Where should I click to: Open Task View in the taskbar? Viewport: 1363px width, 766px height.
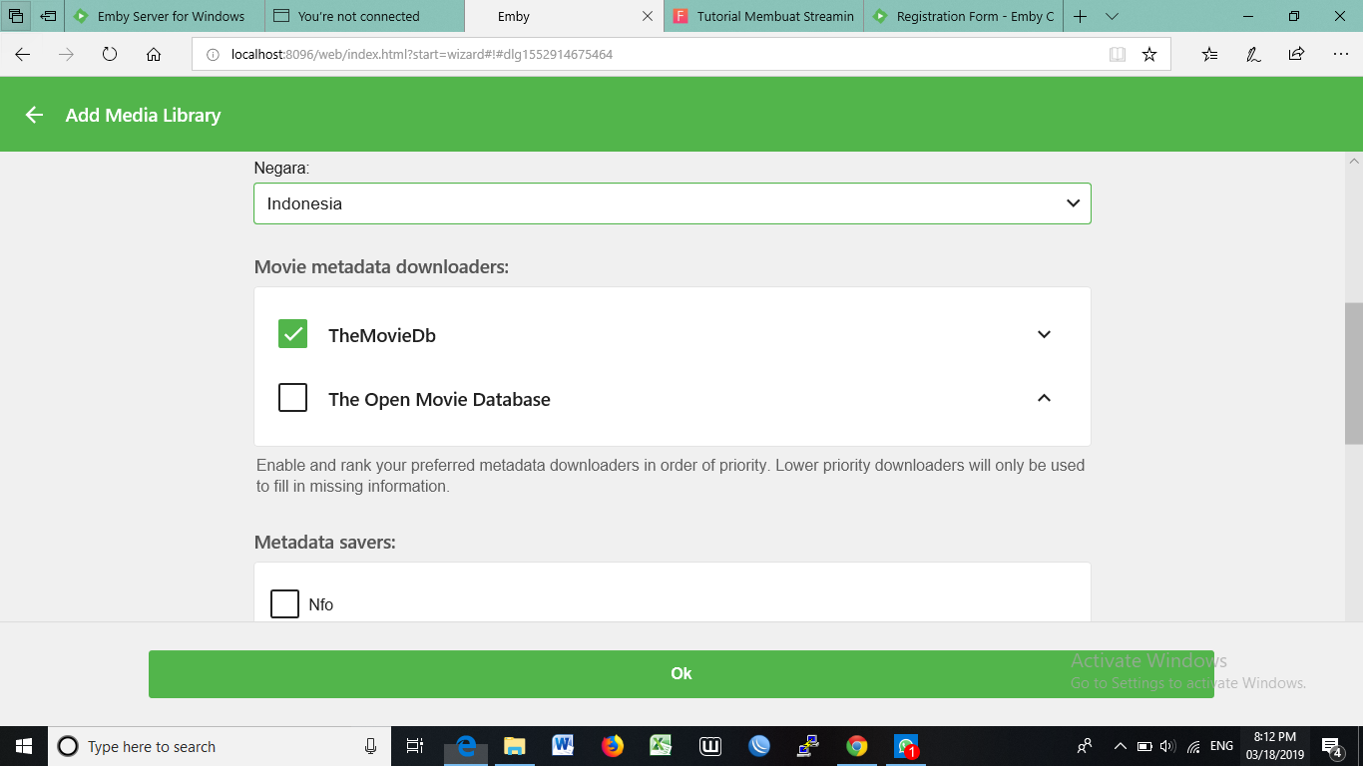point(415,746)
